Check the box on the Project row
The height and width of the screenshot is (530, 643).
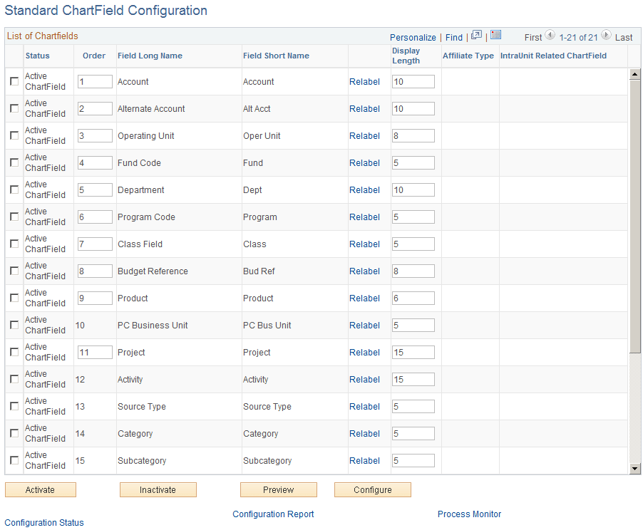tap(14, 352)
